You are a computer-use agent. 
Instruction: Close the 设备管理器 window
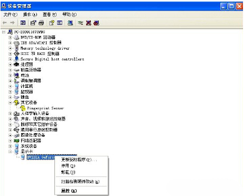[x=239, y=6]
